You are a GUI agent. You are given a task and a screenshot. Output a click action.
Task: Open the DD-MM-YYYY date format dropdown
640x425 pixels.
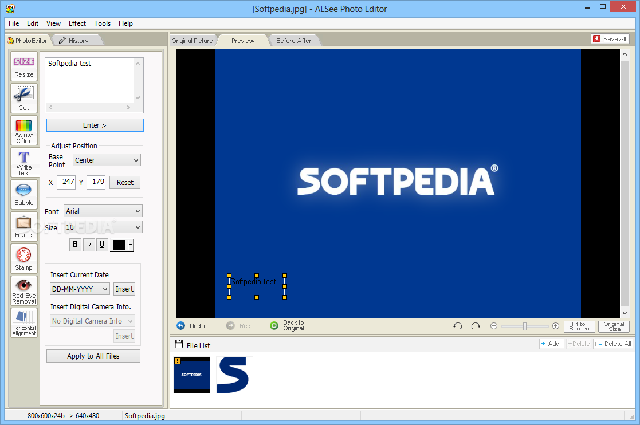[80, 289]
